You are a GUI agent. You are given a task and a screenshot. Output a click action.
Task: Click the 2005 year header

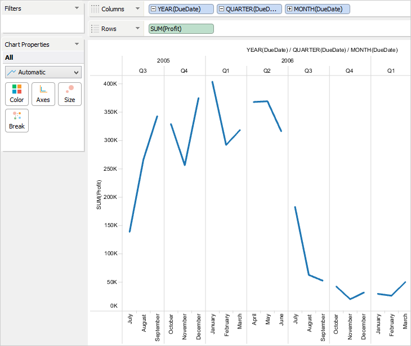point(163,61)
